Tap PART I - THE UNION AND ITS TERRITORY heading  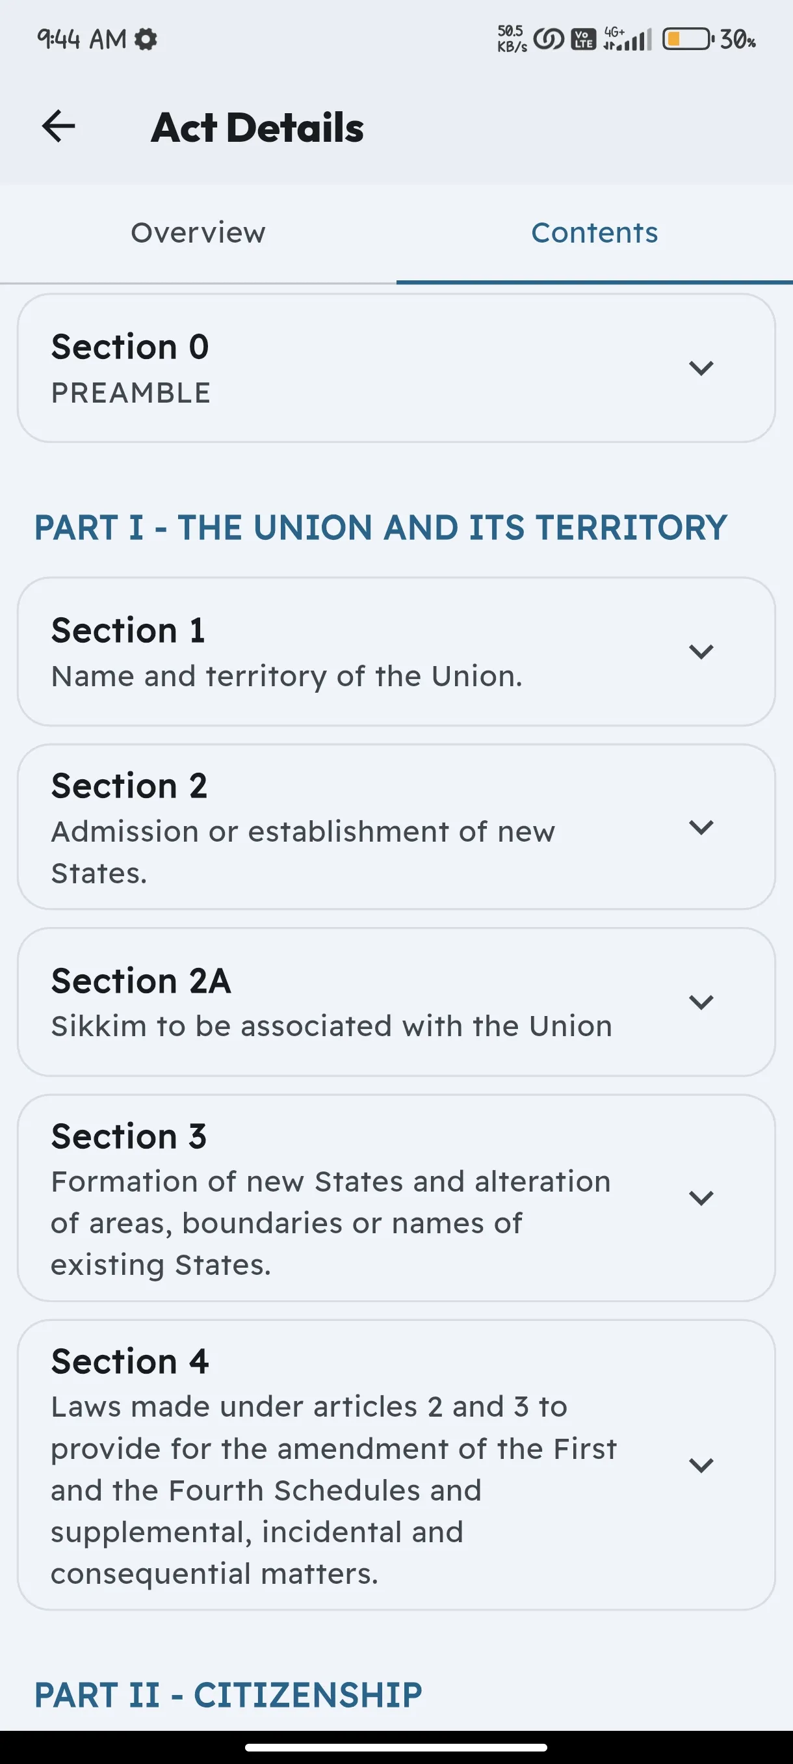pyautogui.click(x=380, y=528)
